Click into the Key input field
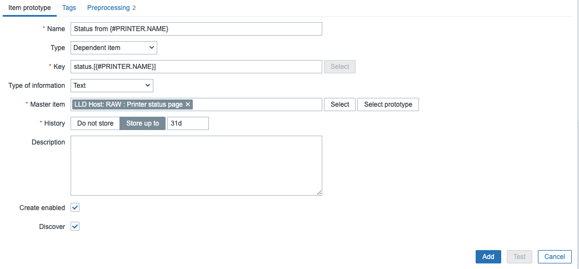This screenshot has height=269, width=579. click(196, 67)
